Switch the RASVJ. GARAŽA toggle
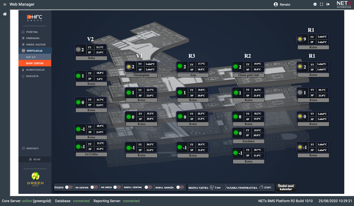354x206 pixels. point(180,187)
